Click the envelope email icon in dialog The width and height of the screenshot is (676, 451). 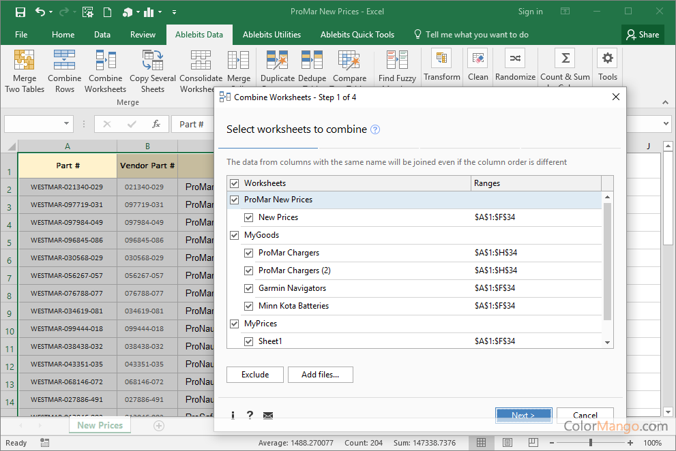click(x=268, y=415)
